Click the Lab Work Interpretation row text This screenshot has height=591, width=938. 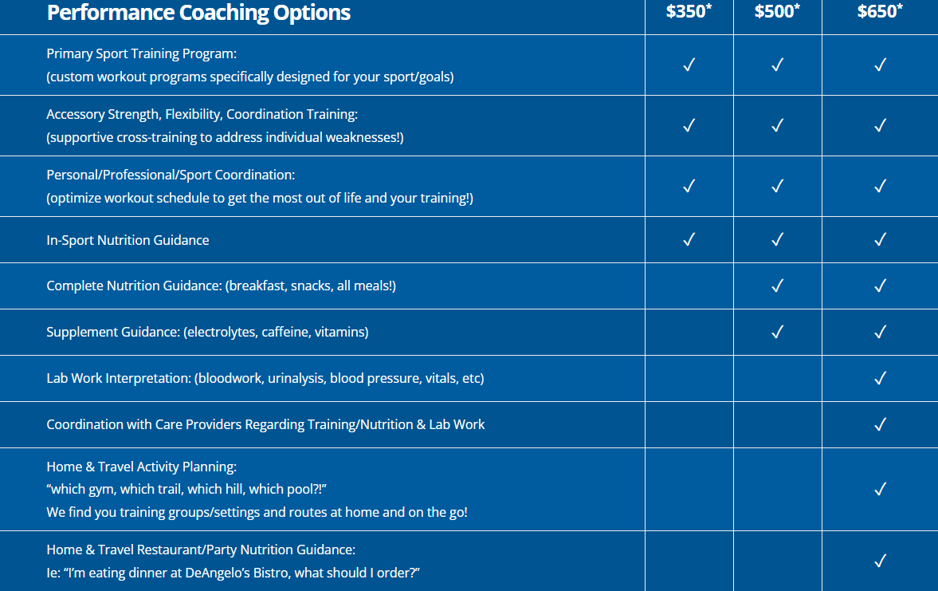[265, 378]
